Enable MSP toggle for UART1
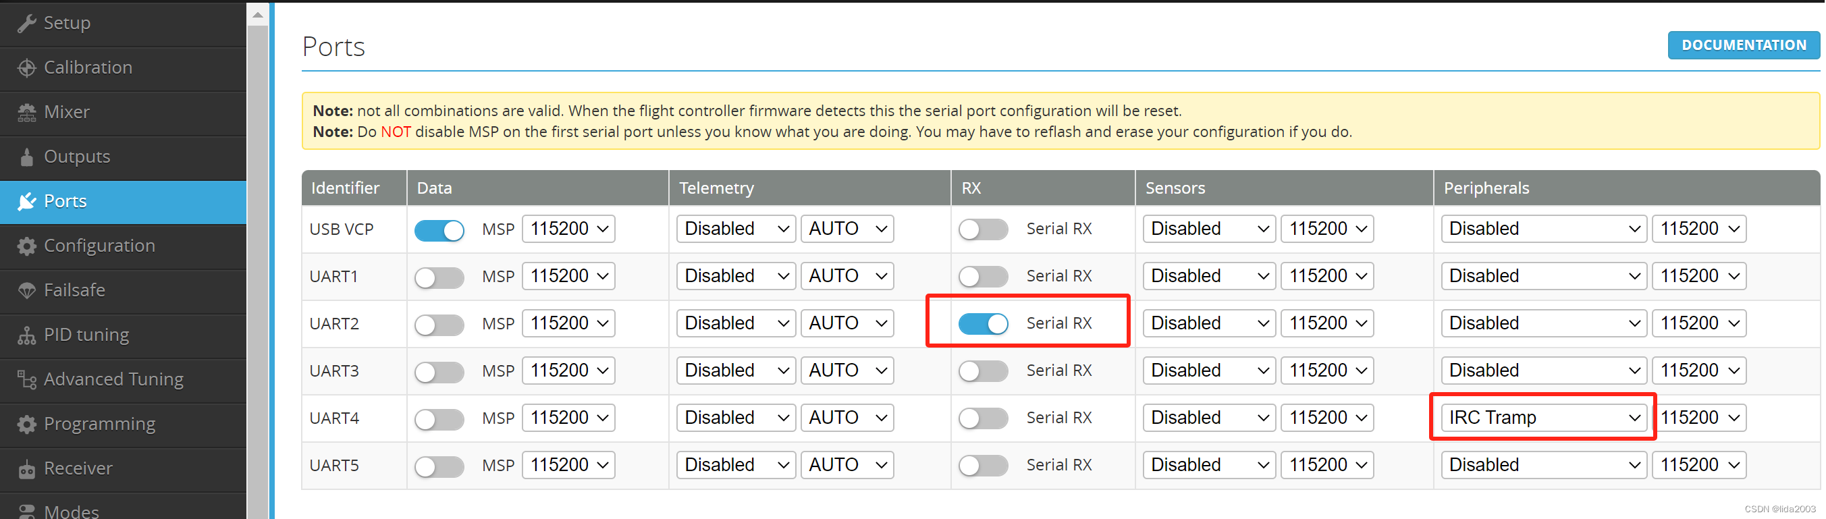1826x519 pixels. click(x=439, y=277)
